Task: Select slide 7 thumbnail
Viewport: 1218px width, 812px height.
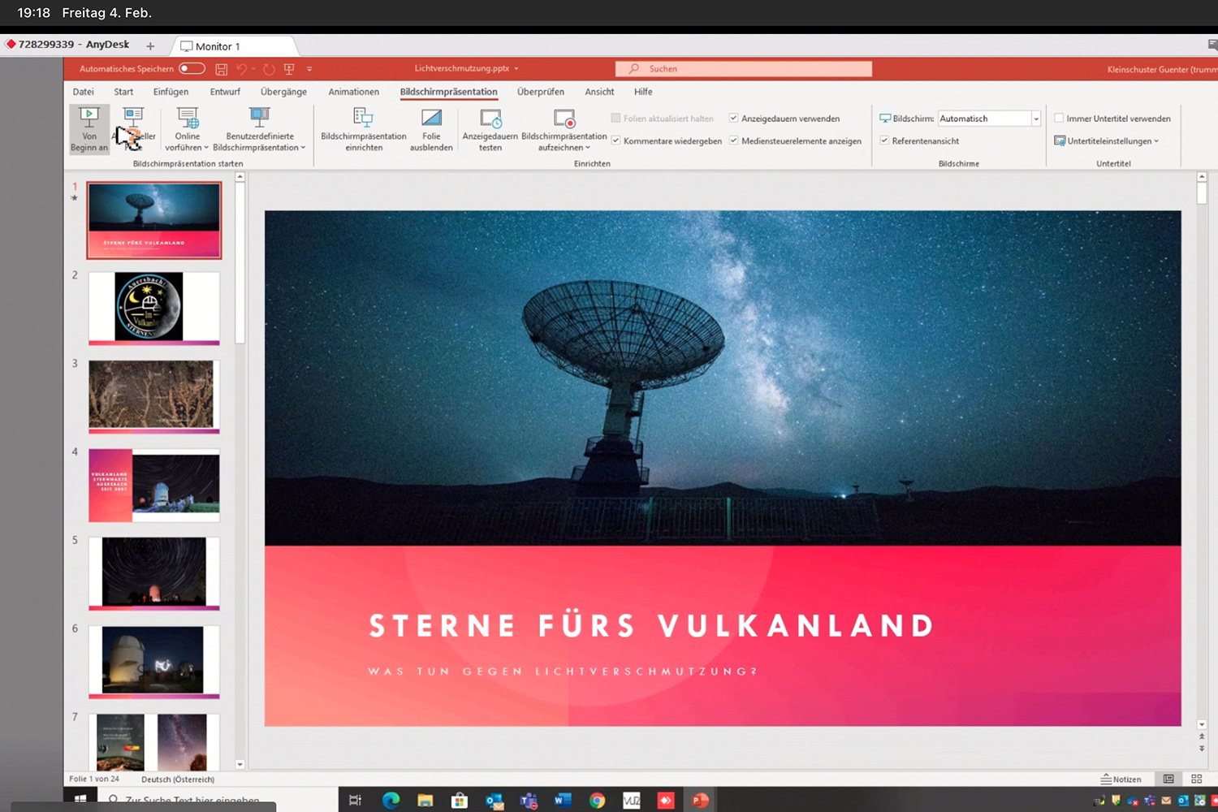Action: 154,742
